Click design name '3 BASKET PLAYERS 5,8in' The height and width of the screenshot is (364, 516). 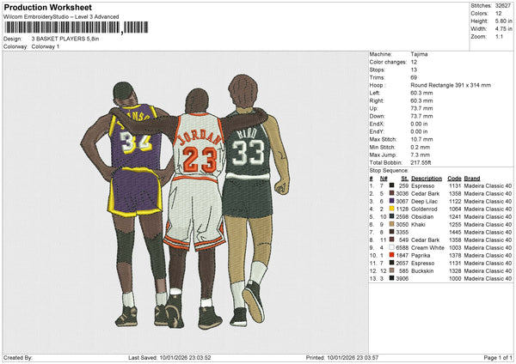point(65,39)
